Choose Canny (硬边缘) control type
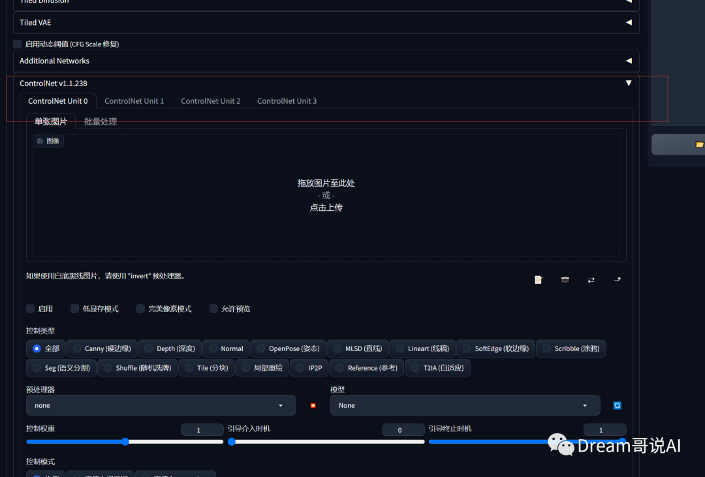This screenshot has height=477, width=705. pyautogui.click(x=102, y=348)
